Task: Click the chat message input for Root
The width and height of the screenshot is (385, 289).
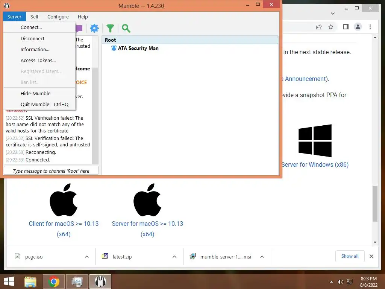Action: point(51,171)
